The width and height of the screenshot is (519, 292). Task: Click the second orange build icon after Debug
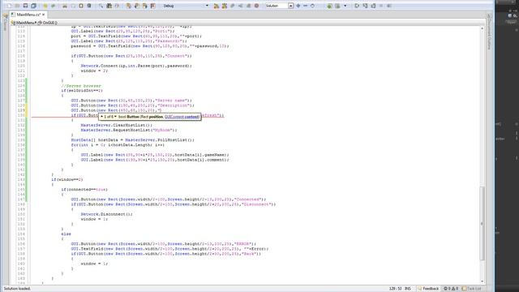pyautogui.click(x=225, y=6)
